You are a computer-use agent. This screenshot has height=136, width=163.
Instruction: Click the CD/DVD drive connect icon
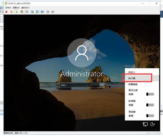point(48,12)
